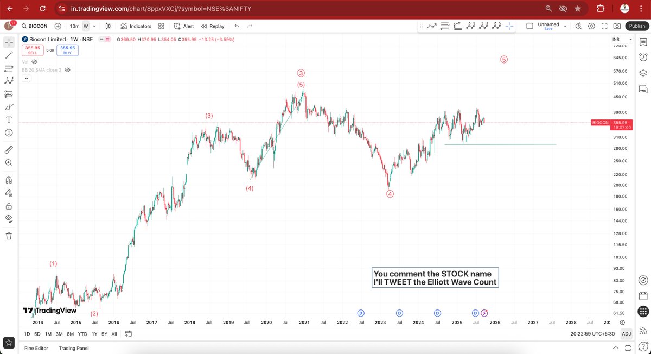The width and height of the screenshot is (651, 354).
Task: Open the calendar panel in right sidebar
Action: coord(643,296)
